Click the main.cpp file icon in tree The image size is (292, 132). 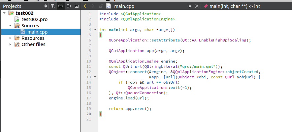click(x=23, y=32)
